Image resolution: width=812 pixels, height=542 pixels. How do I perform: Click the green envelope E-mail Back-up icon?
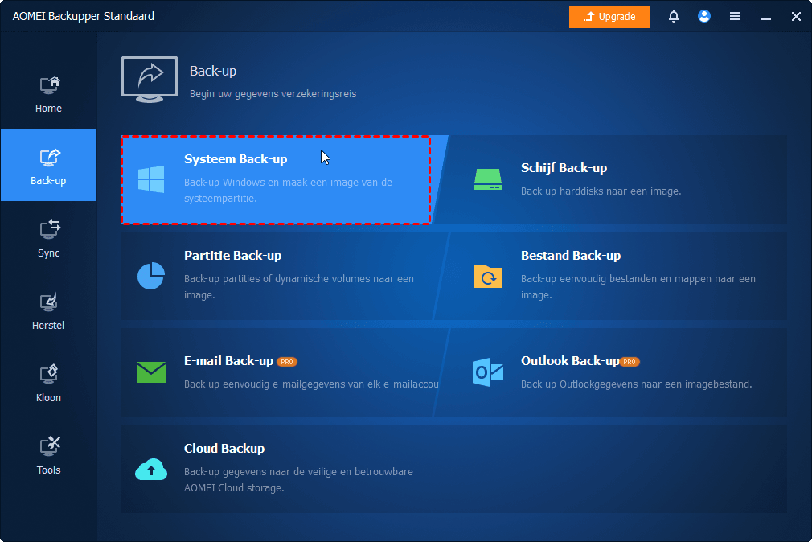click(151, 372)
